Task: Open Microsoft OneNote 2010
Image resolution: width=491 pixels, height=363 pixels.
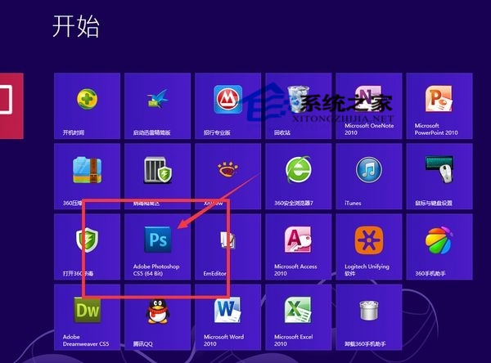Action: point(368,105)
